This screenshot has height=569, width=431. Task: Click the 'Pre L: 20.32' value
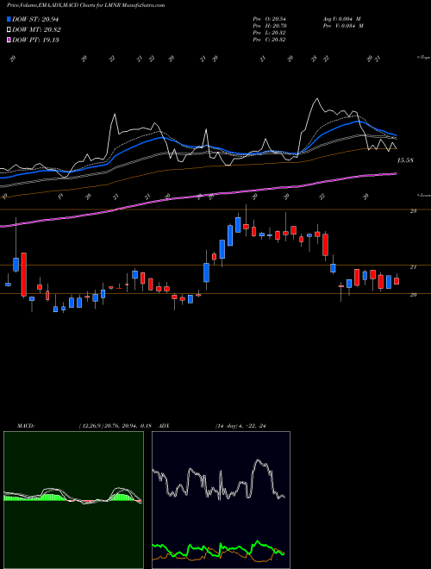269,33
